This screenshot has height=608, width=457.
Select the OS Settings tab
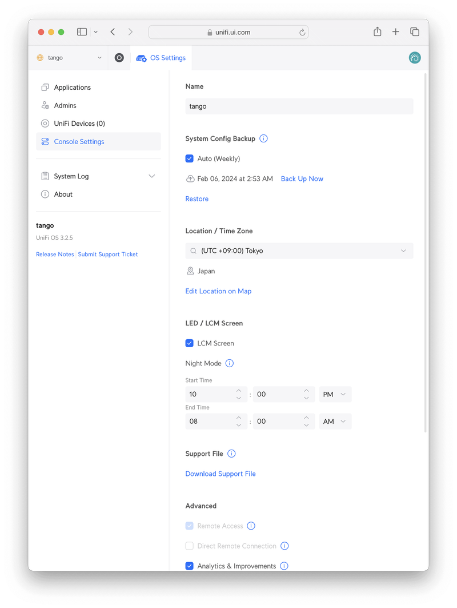[161, 58]
